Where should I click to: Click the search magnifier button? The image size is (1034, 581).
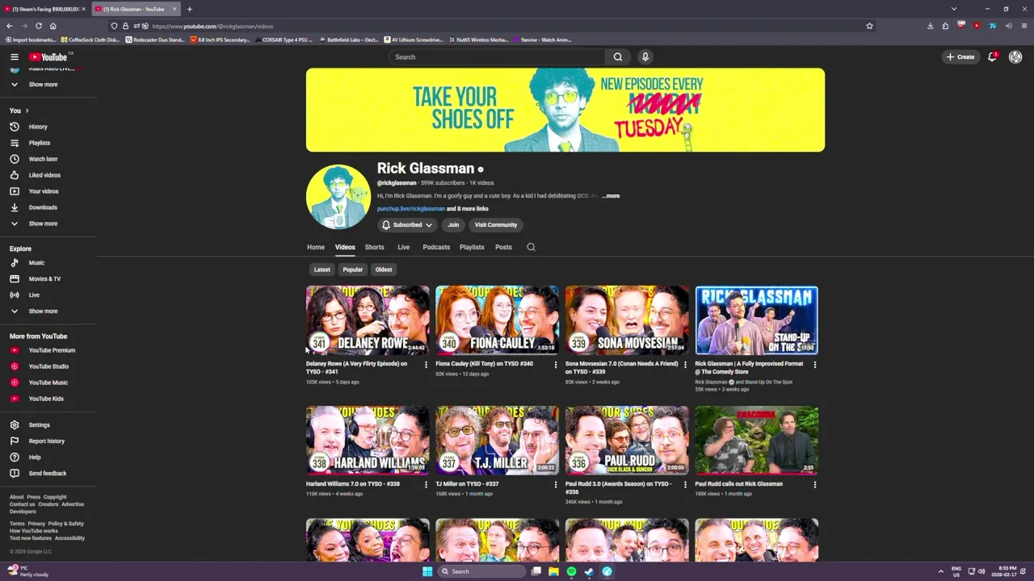point(618,56)
